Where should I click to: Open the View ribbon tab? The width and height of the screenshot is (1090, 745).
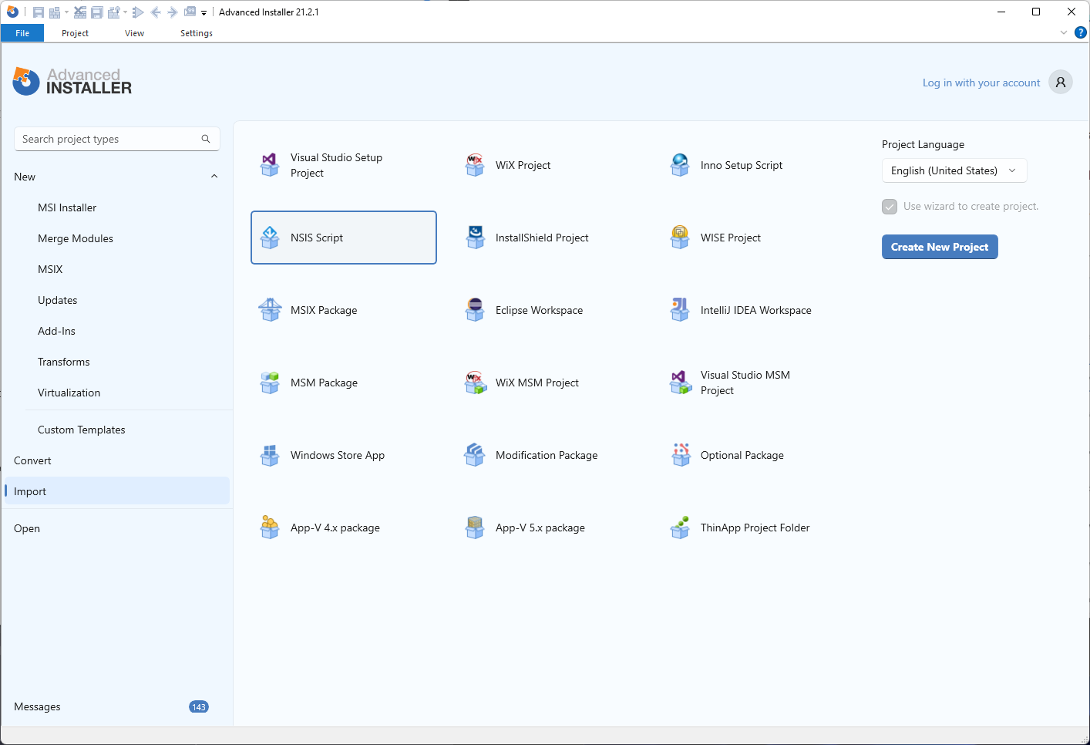click(x=134, y=33)
